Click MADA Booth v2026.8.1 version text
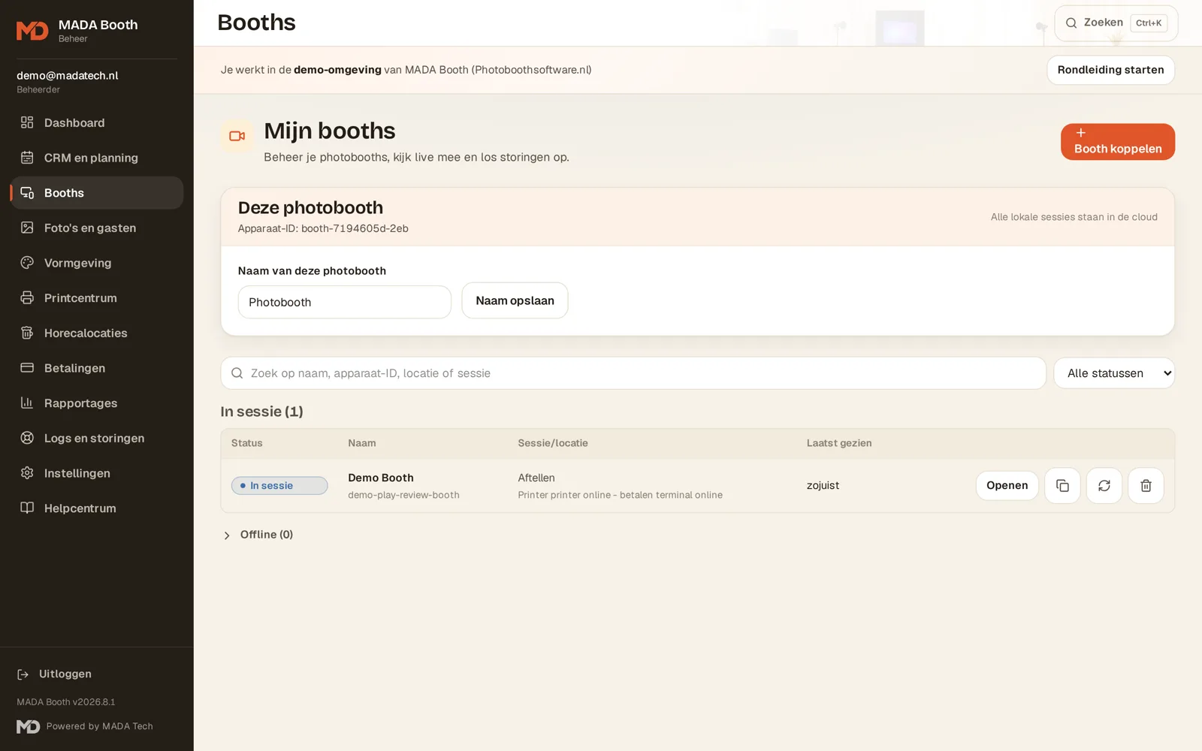The height and width of the screenshot is (751, 1202). click(x=66, y=702)
